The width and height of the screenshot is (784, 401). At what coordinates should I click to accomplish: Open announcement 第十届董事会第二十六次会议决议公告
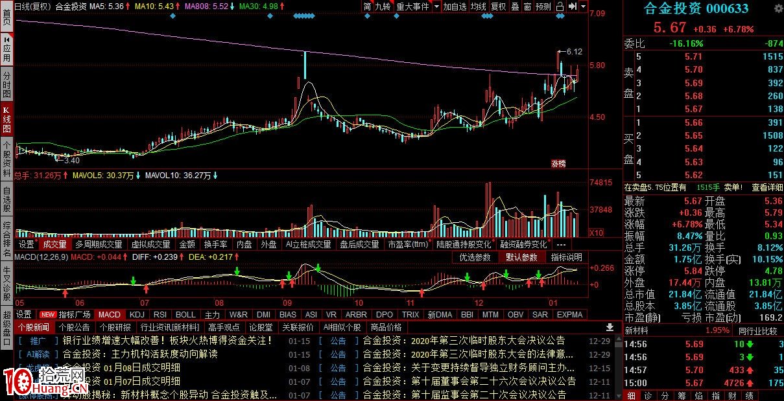469,381
